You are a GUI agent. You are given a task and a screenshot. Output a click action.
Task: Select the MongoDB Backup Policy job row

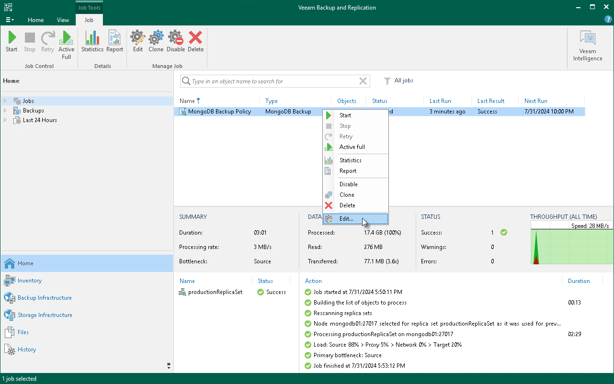click(379, 112)
